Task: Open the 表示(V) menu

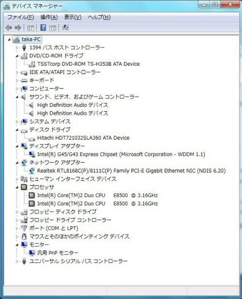Action: (x=73, y=17)
